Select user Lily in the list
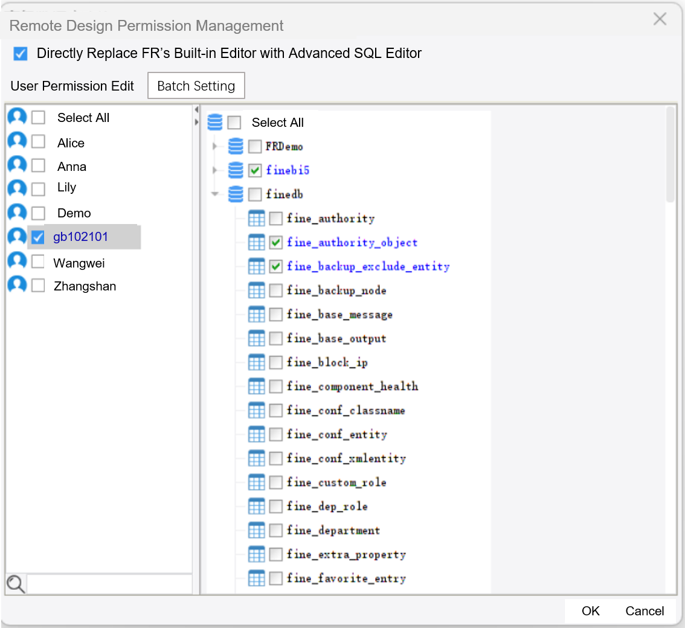The image size is (685, 628). (x=66, y=187)
